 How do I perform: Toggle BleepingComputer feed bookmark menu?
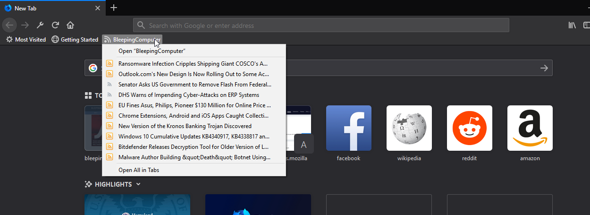132,40
